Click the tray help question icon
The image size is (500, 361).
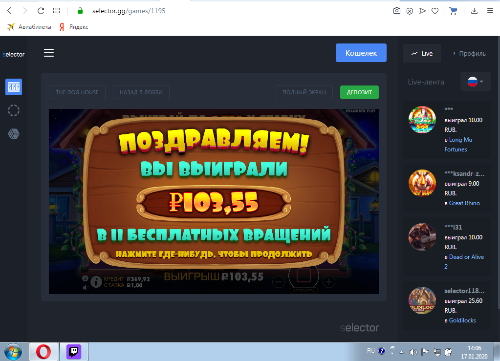(381, 351)
